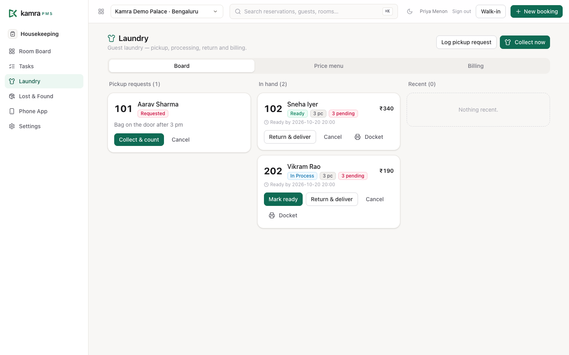This screenshot has width=569, height=355.
Task: Click the shirt icon beside the Laundry heading
Action: pos(111,38)
